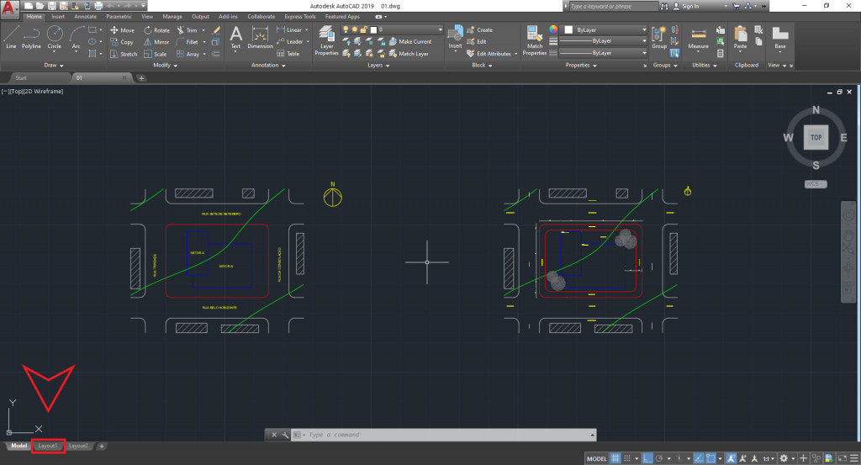Open the annotation scale 1:1 dropdown
The height and width of the screenshot is (465, 861).
click(x=769, y=458)
